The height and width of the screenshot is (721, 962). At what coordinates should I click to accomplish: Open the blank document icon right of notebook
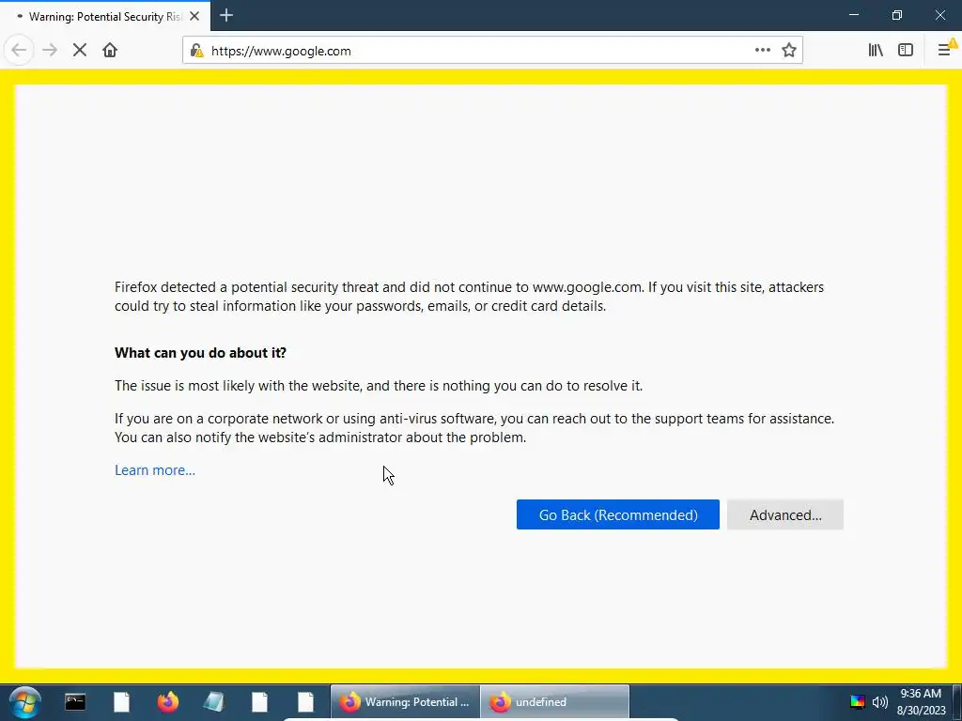coord(259,702)
